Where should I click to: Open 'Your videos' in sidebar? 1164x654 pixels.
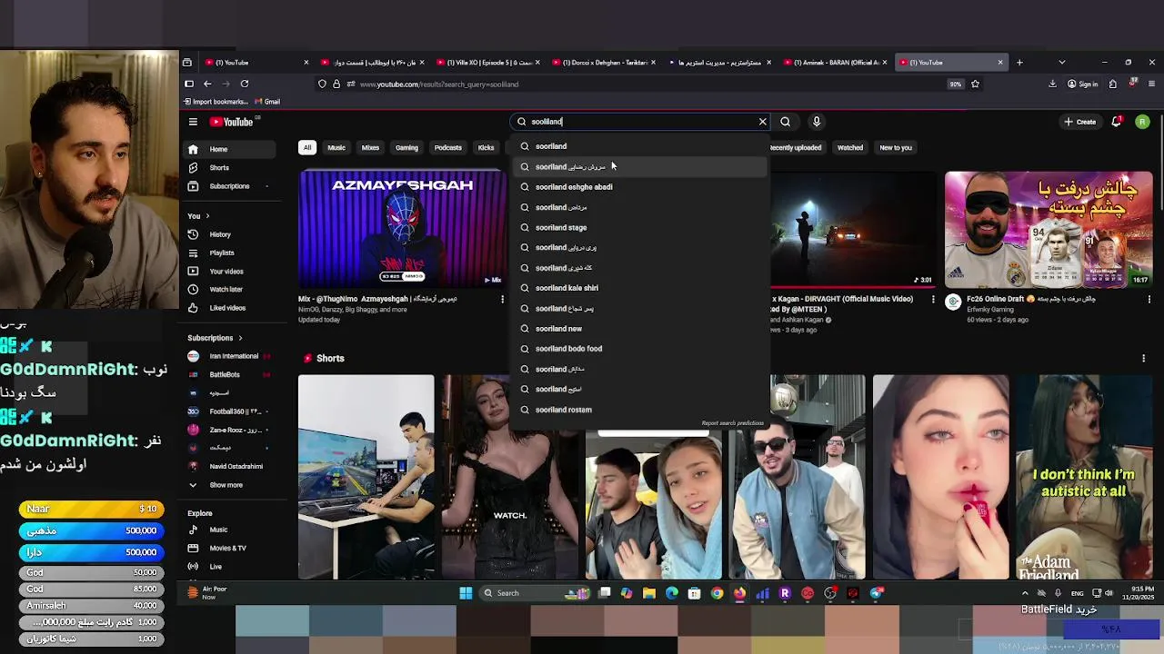point(230,272)
